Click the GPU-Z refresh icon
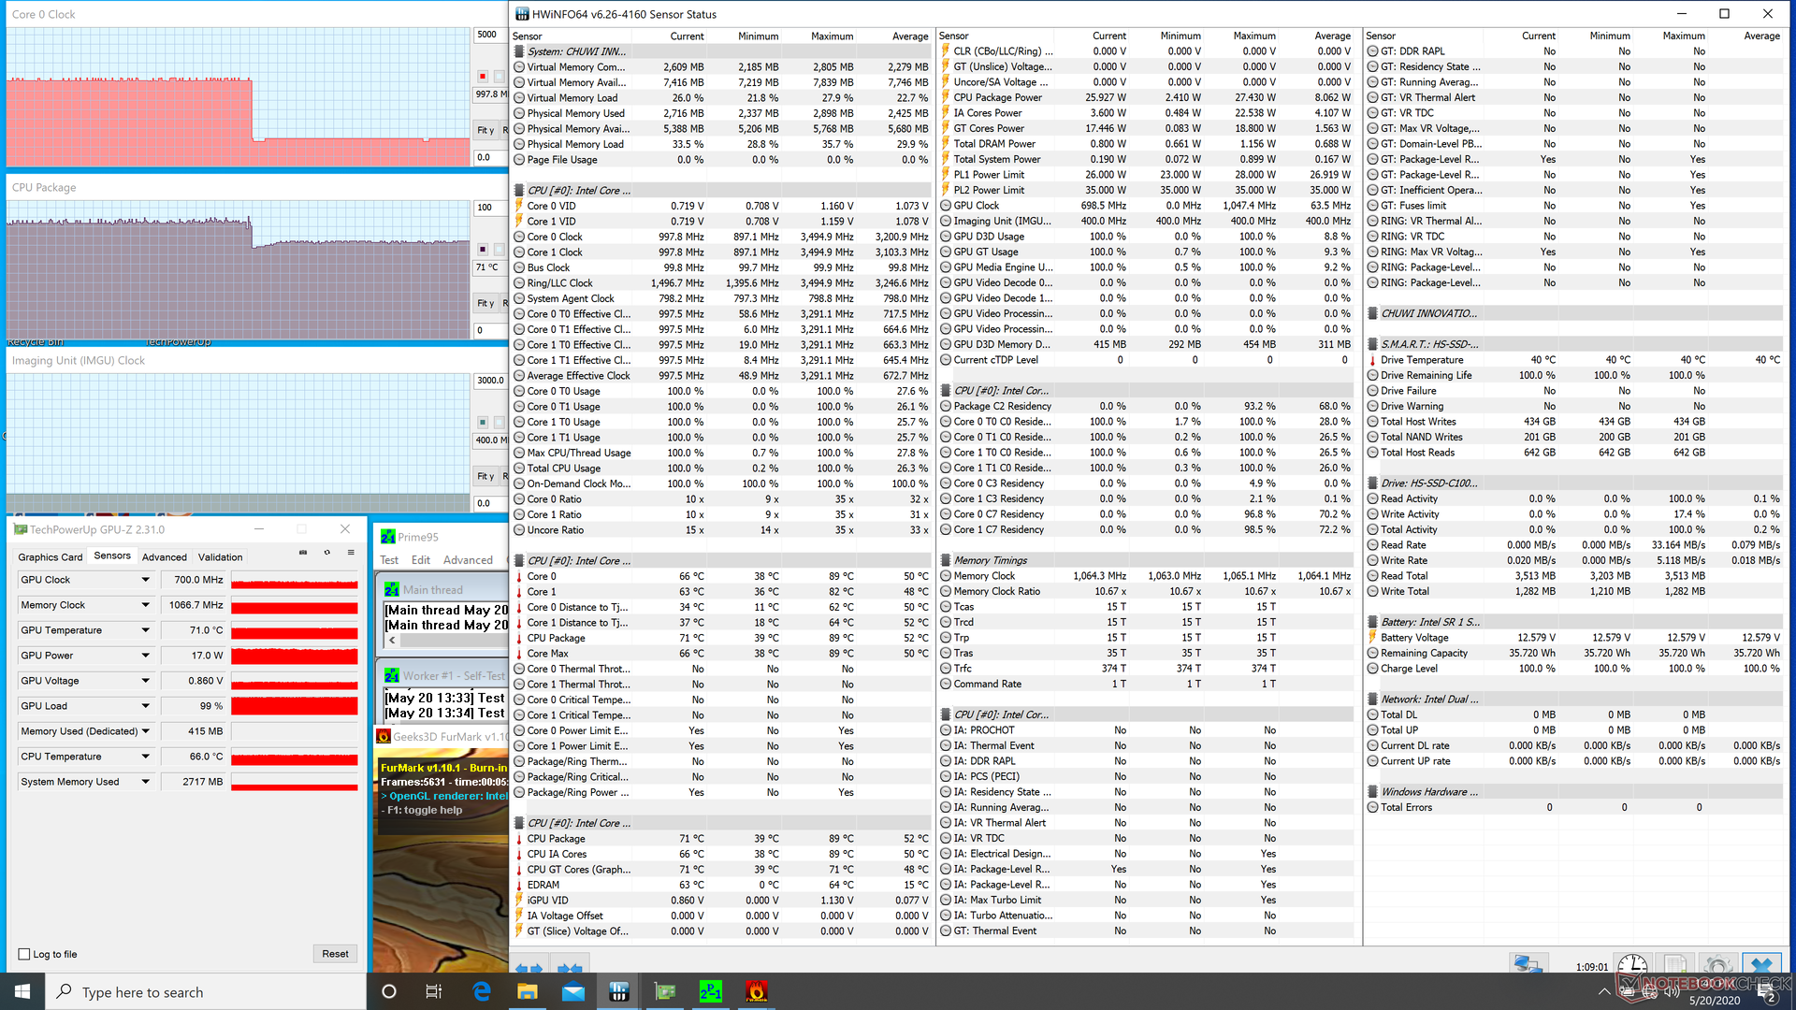The height and width of the screenshot is (1010, 1796). tap(326, 553)
